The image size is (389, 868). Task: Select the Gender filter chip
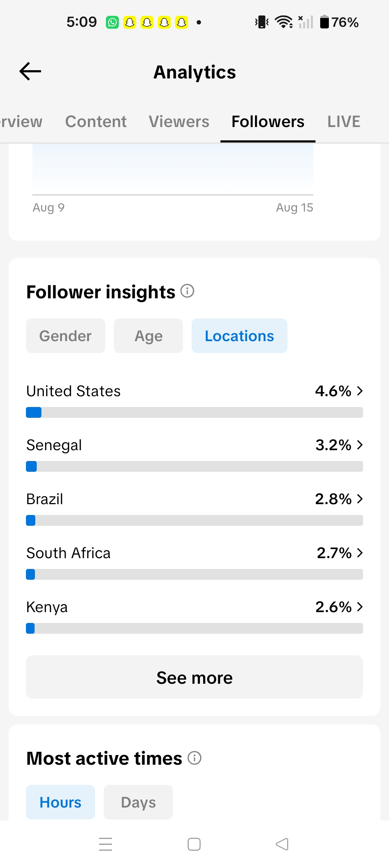point(66,336)
